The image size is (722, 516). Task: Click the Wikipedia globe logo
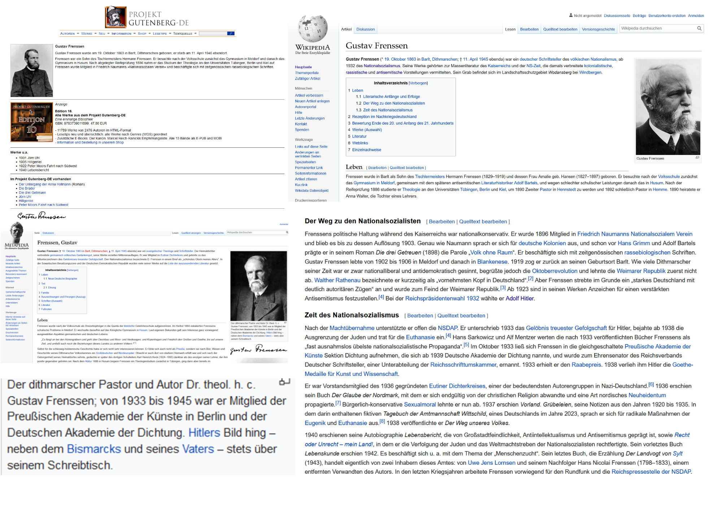click(x=313, y=28)
